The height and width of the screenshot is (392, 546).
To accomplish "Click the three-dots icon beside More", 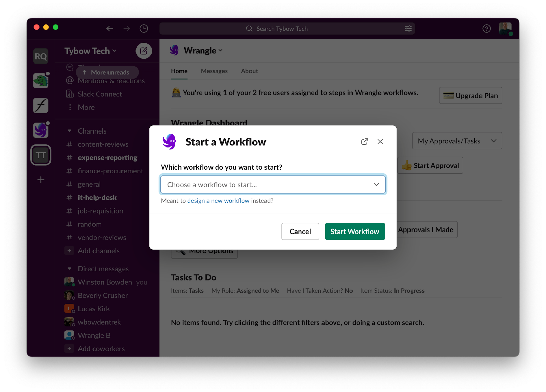I will coord(70,107).
